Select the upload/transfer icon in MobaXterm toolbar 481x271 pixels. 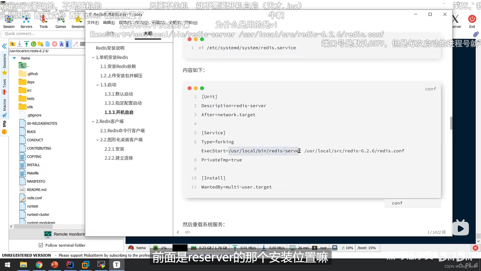click(x=26, y=44)
